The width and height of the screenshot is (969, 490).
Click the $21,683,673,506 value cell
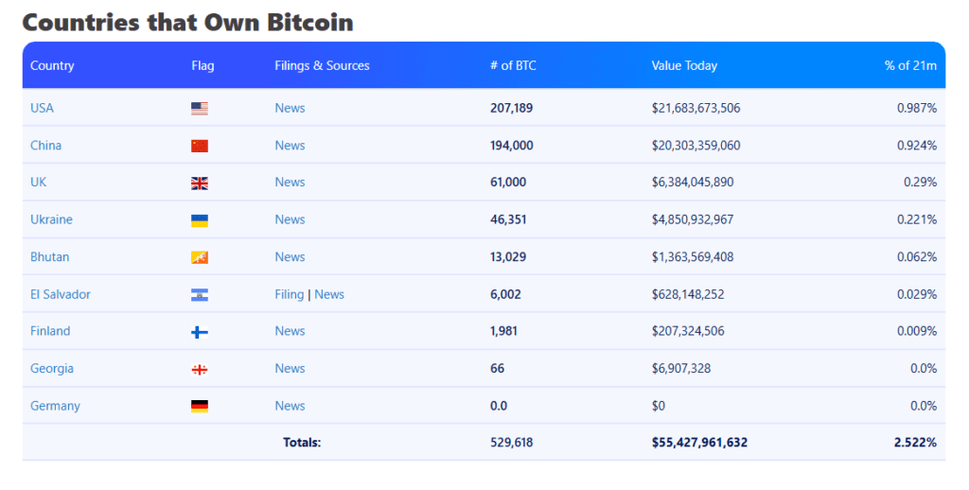pos(696,108)
